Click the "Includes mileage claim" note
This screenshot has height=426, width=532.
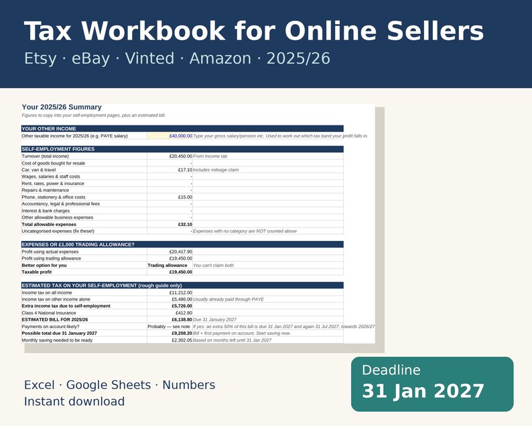(216, 170)
